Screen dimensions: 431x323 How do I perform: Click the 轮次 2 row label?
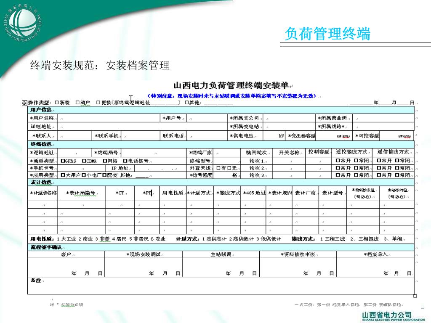[256, 168]
